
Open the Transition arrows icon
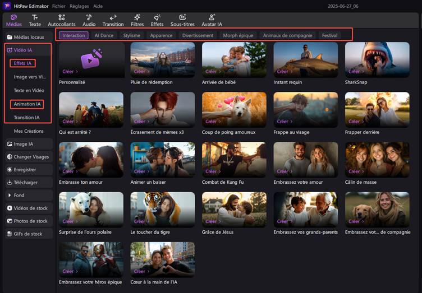pyautogui.click(x=113, y=18)
